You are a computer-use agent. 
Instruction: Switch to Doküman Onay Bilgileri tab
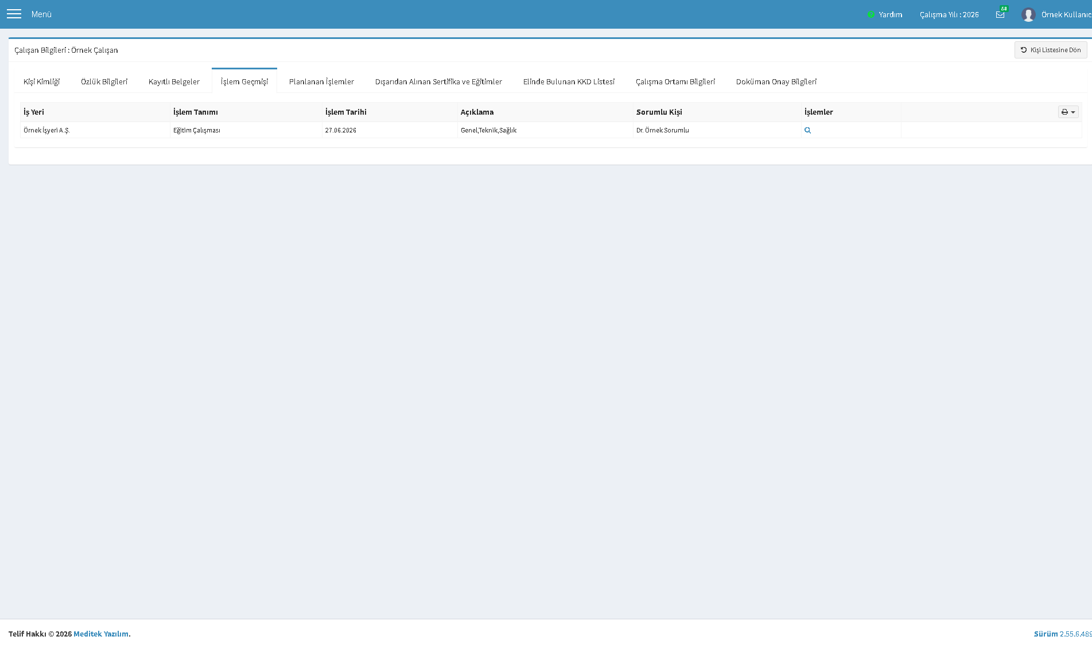(776, 81)
